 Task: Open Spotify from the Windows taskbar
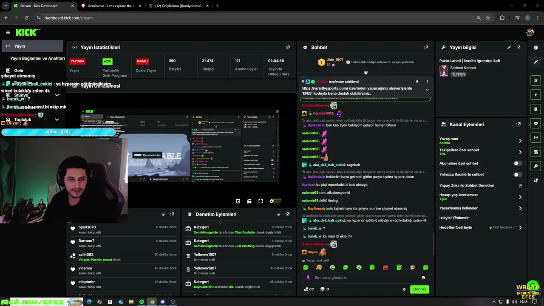click(x=142, y=302)
